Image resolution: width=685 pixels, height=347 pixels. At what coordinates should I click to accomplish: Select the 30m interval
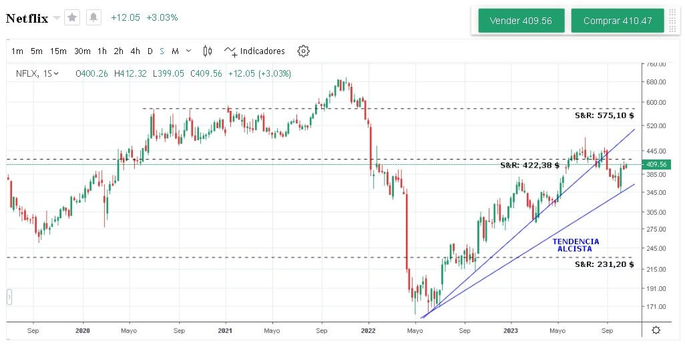click(x=82, y=51)
